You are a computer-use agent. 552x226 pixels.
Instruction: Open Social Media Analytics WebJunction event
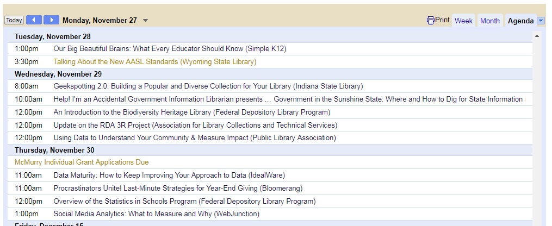[x=156, y=214]
